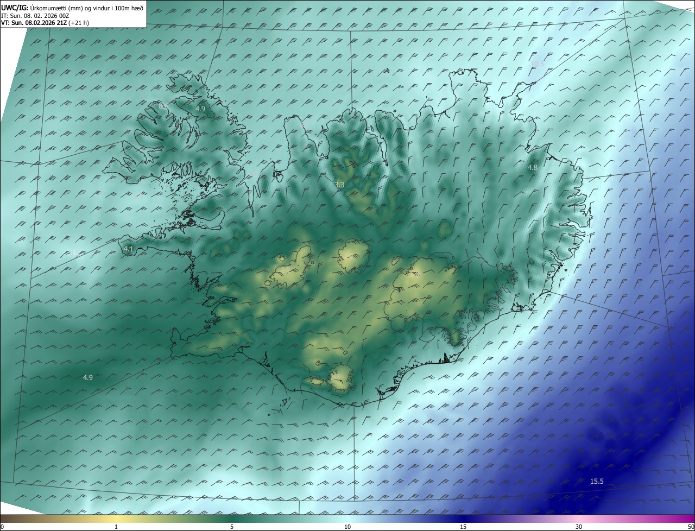695x531 pixels.
Task: Click the 4.9 value label over the southwest ocean
Action: tap(87, 377)
